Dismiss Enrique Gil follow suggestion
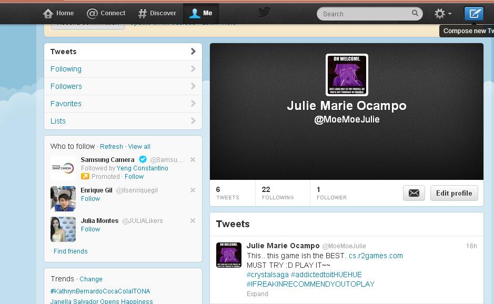Image resolution: width=494 pixels, height=304 pixels. (193, 190)
